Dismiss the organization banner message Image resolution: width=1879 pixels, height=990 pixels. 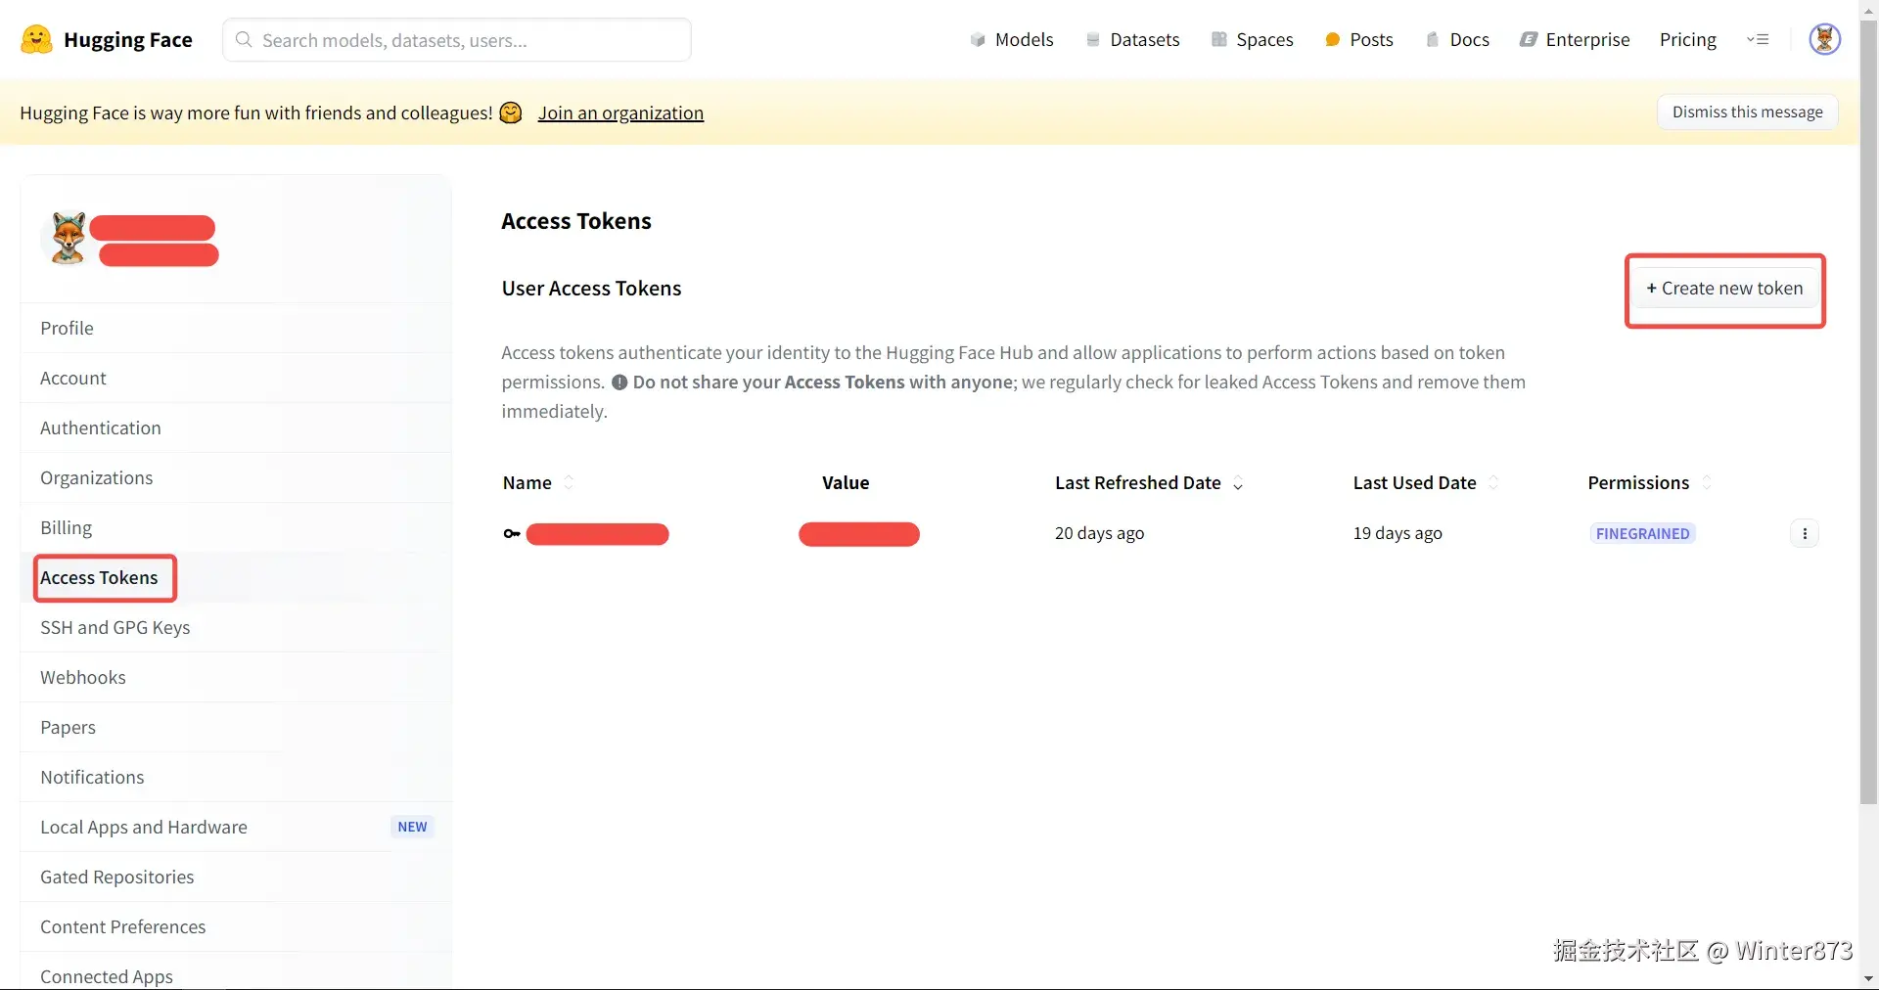(1747, 112)
